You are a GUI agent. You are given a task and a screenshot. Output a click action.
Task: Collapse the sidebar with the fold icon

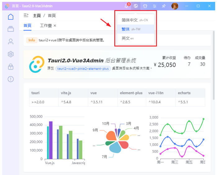(x=26, y=15)
